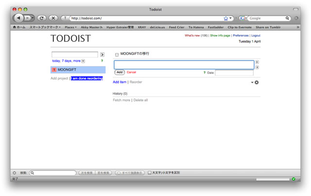Open the more queries dropdown arrow
The width and height of the screenshot is (311, 196).
[83, 61]
